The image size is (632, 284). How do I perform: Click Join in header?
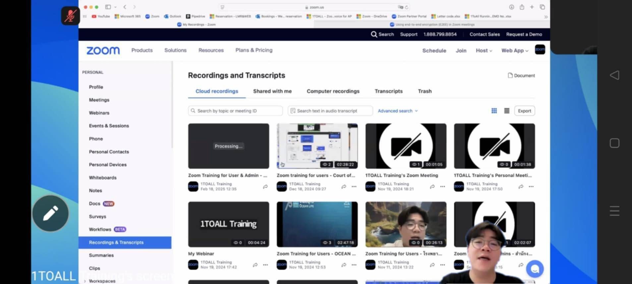461,51
